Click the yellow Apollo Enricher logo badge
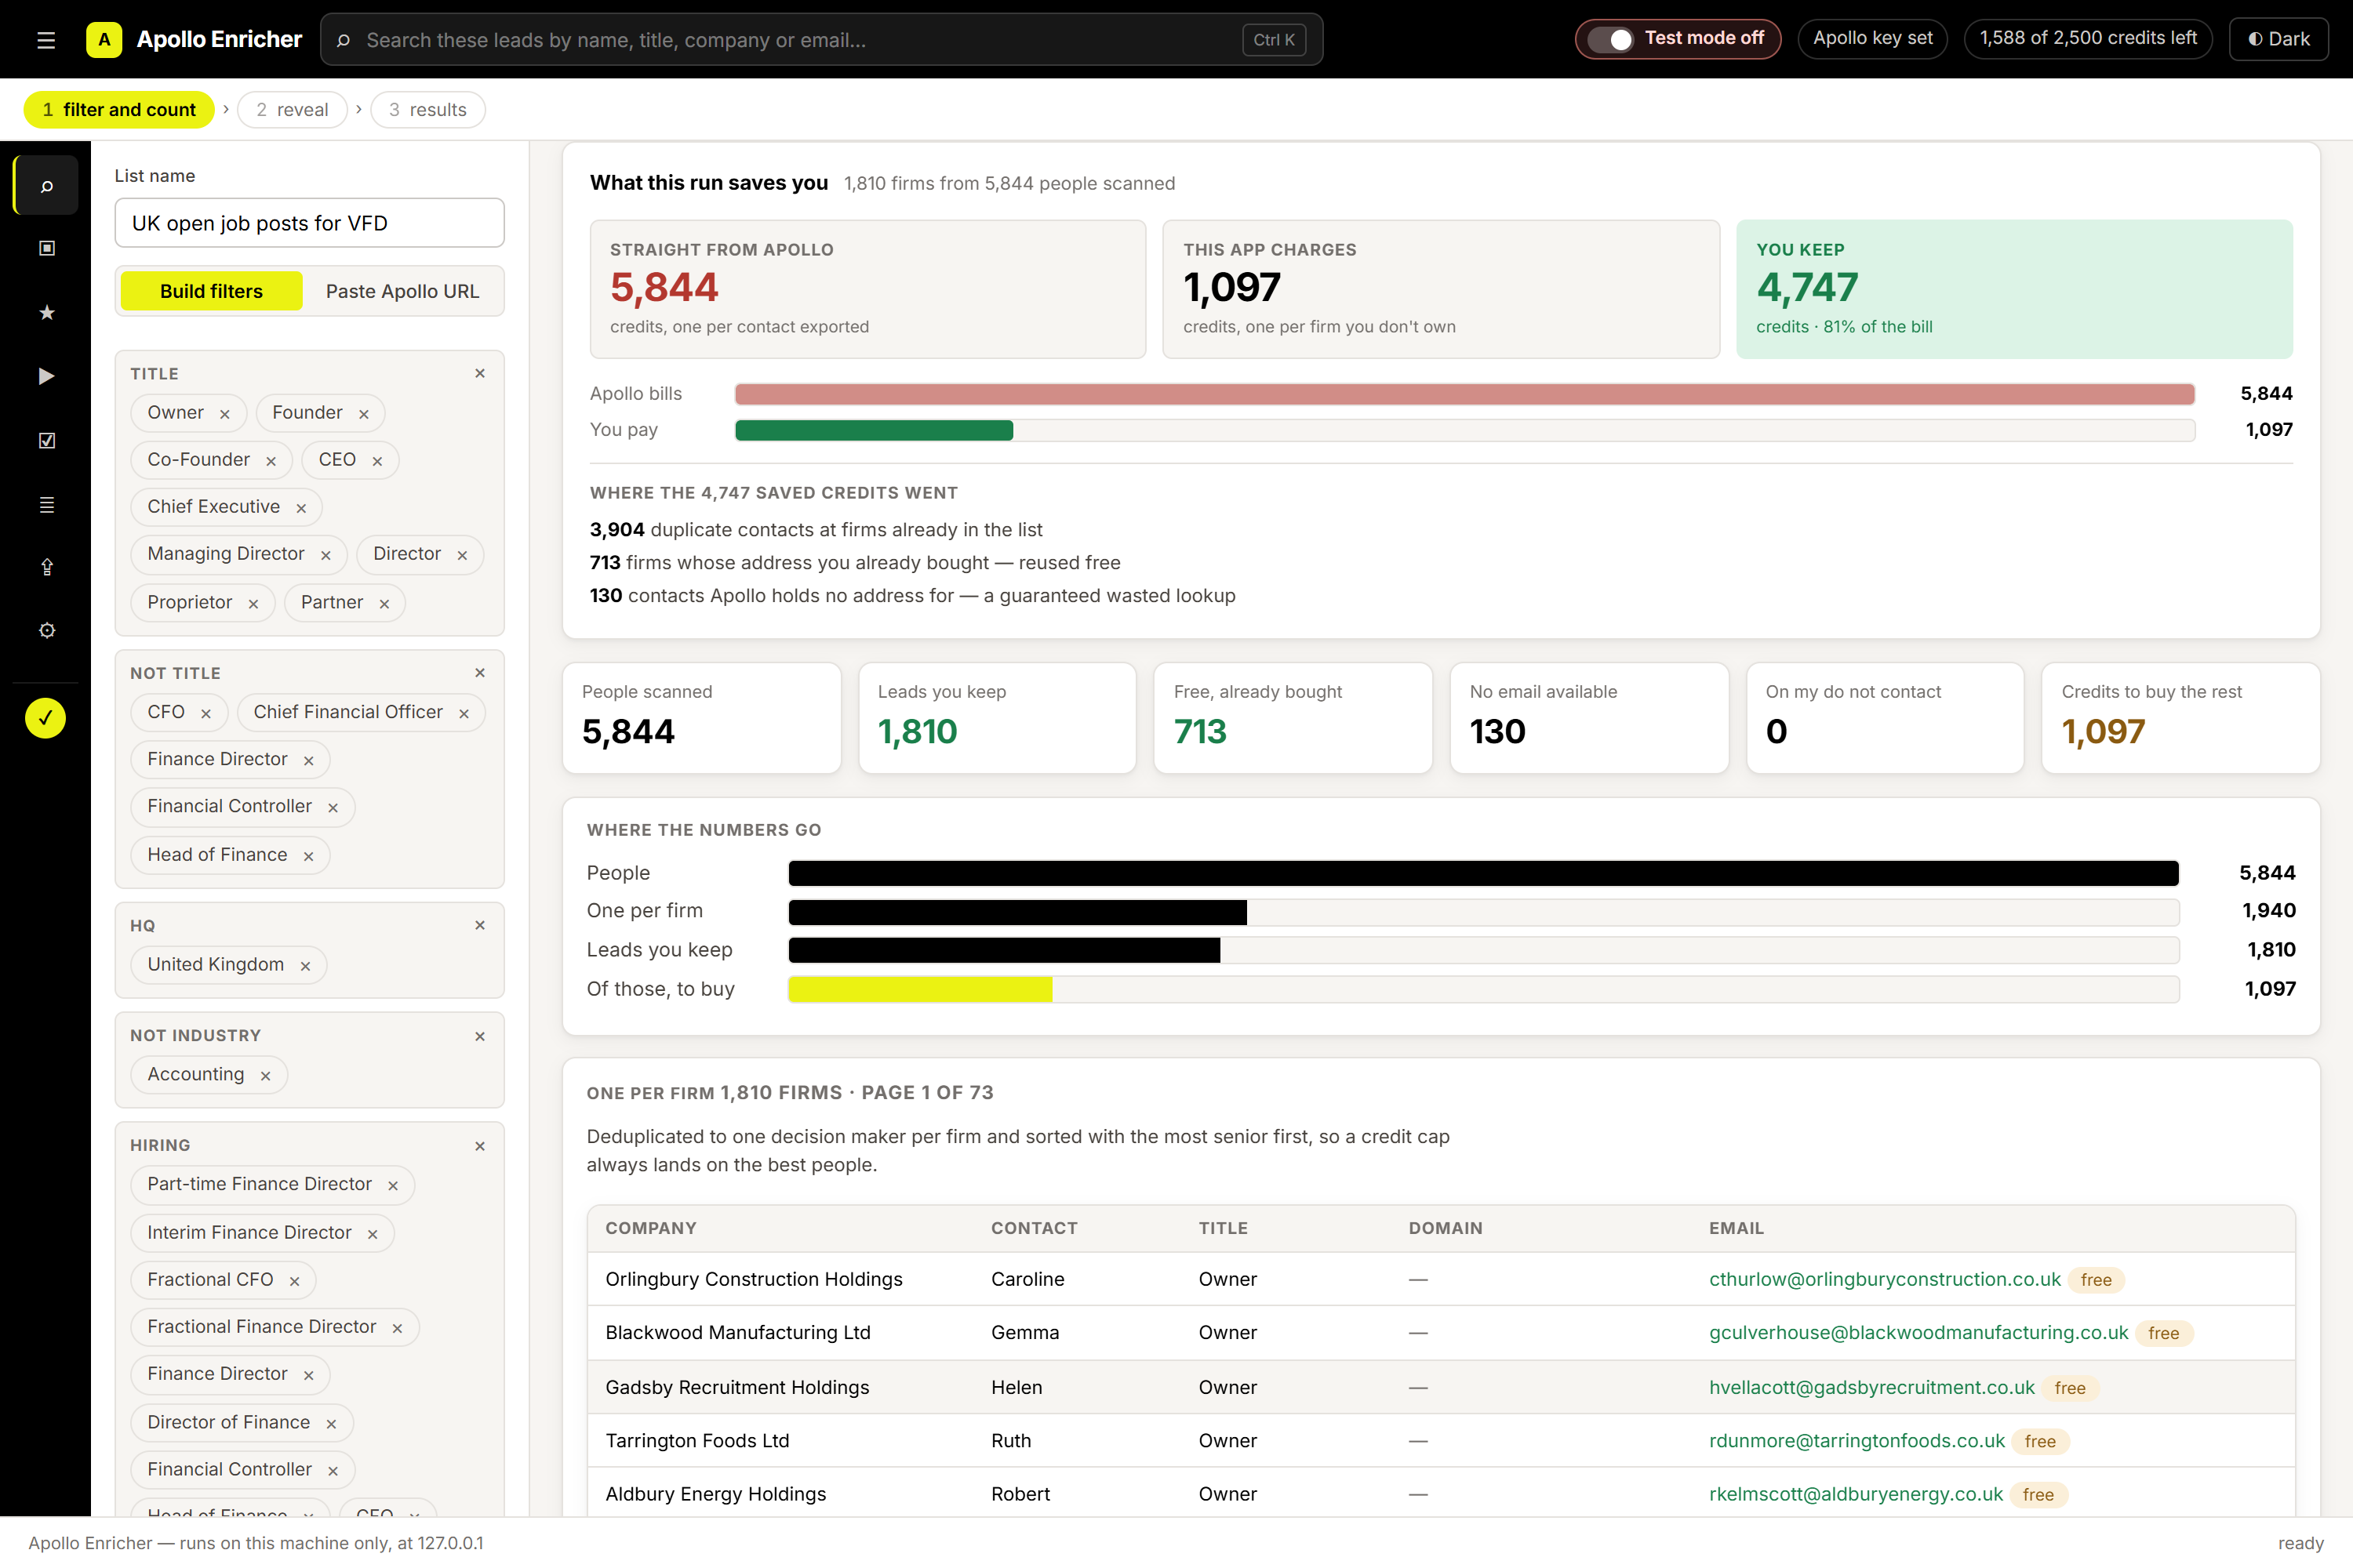This screenshot has width=2353, height=1568. pos(104,40)
